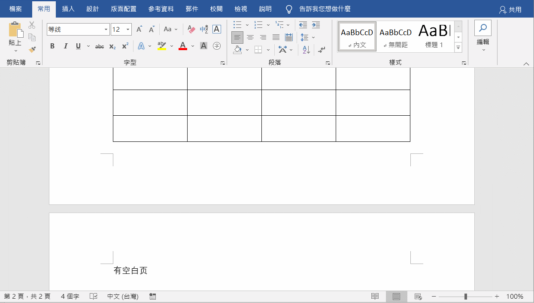
Task: Toggle left alignment button
Action: tap(237, 37)
